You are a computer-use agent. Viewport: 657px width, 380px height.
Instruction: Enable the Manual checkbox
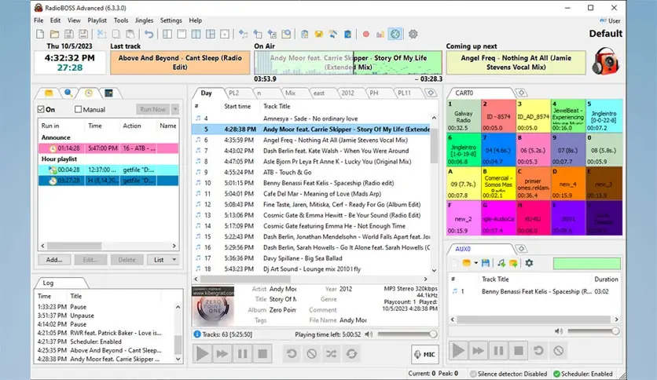point(78,110)
